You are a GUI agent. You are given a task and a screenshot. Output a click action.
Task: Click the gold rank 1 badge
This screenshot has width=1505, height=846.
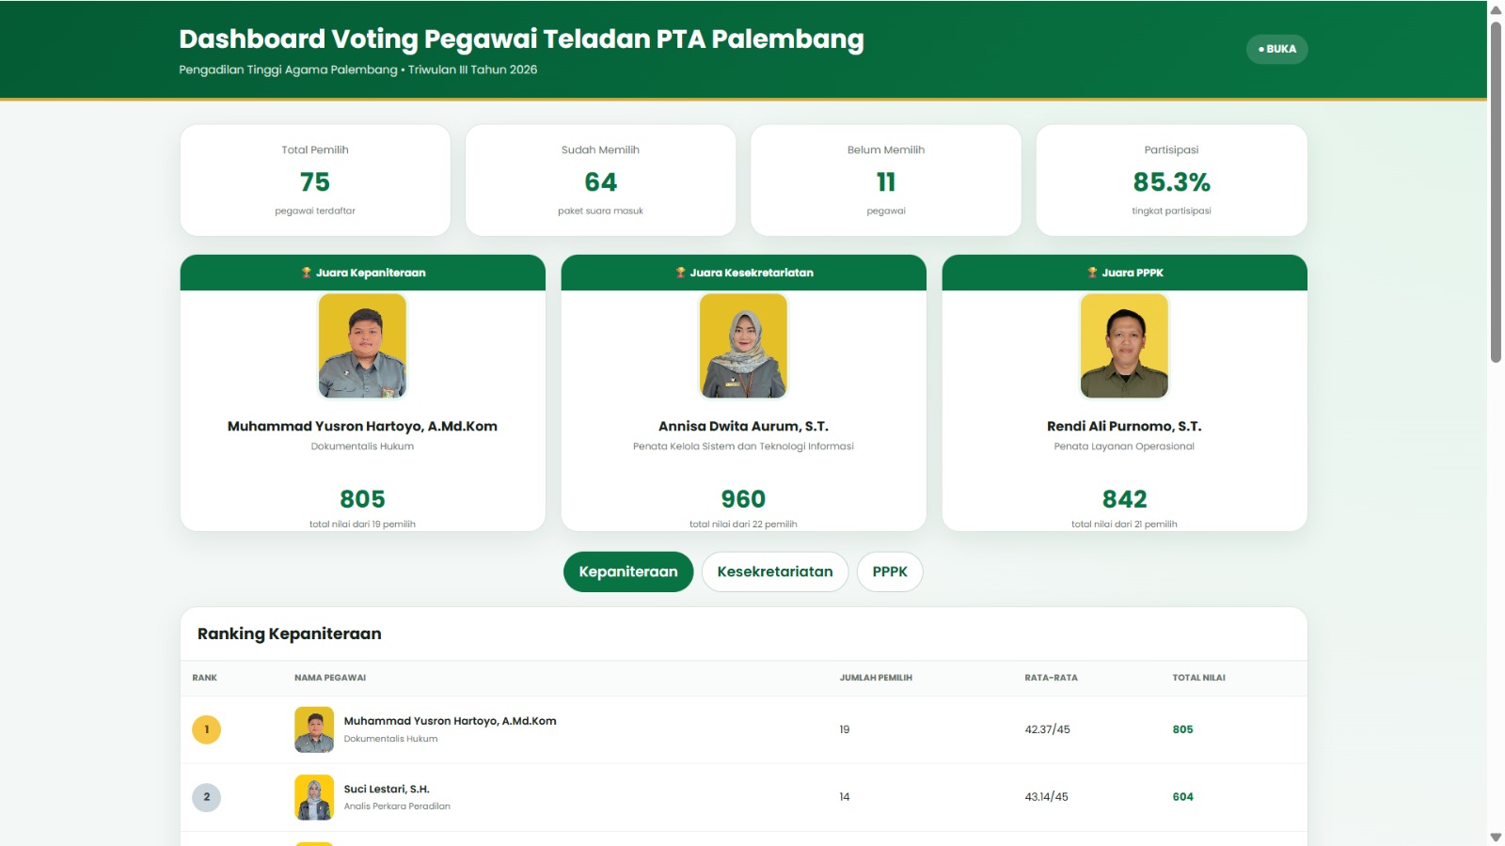coord(207,729)
